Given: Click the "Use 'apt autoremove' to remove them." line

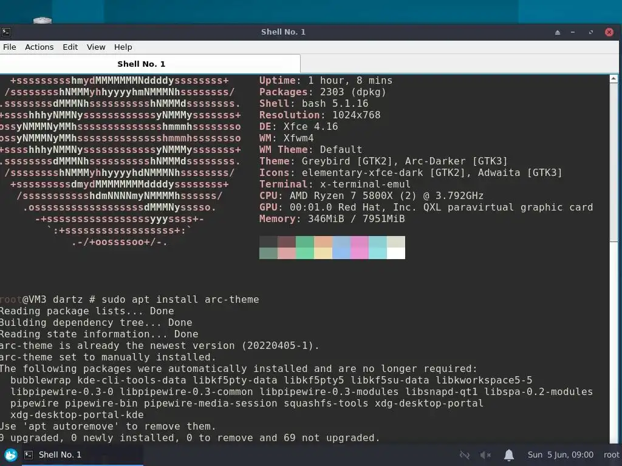Looking at the screenshot, I should coord(108,426).
